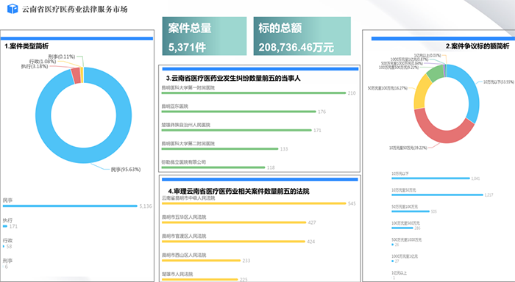
Task: Click the value 545 in court ranking
Action: coord(352,203)
